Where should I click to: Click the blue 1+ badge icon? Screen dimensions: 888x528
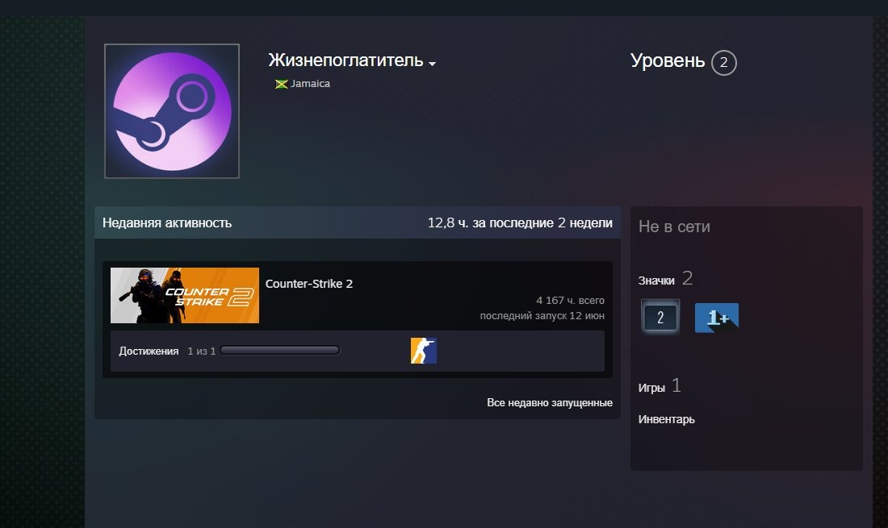coord(716,318)
